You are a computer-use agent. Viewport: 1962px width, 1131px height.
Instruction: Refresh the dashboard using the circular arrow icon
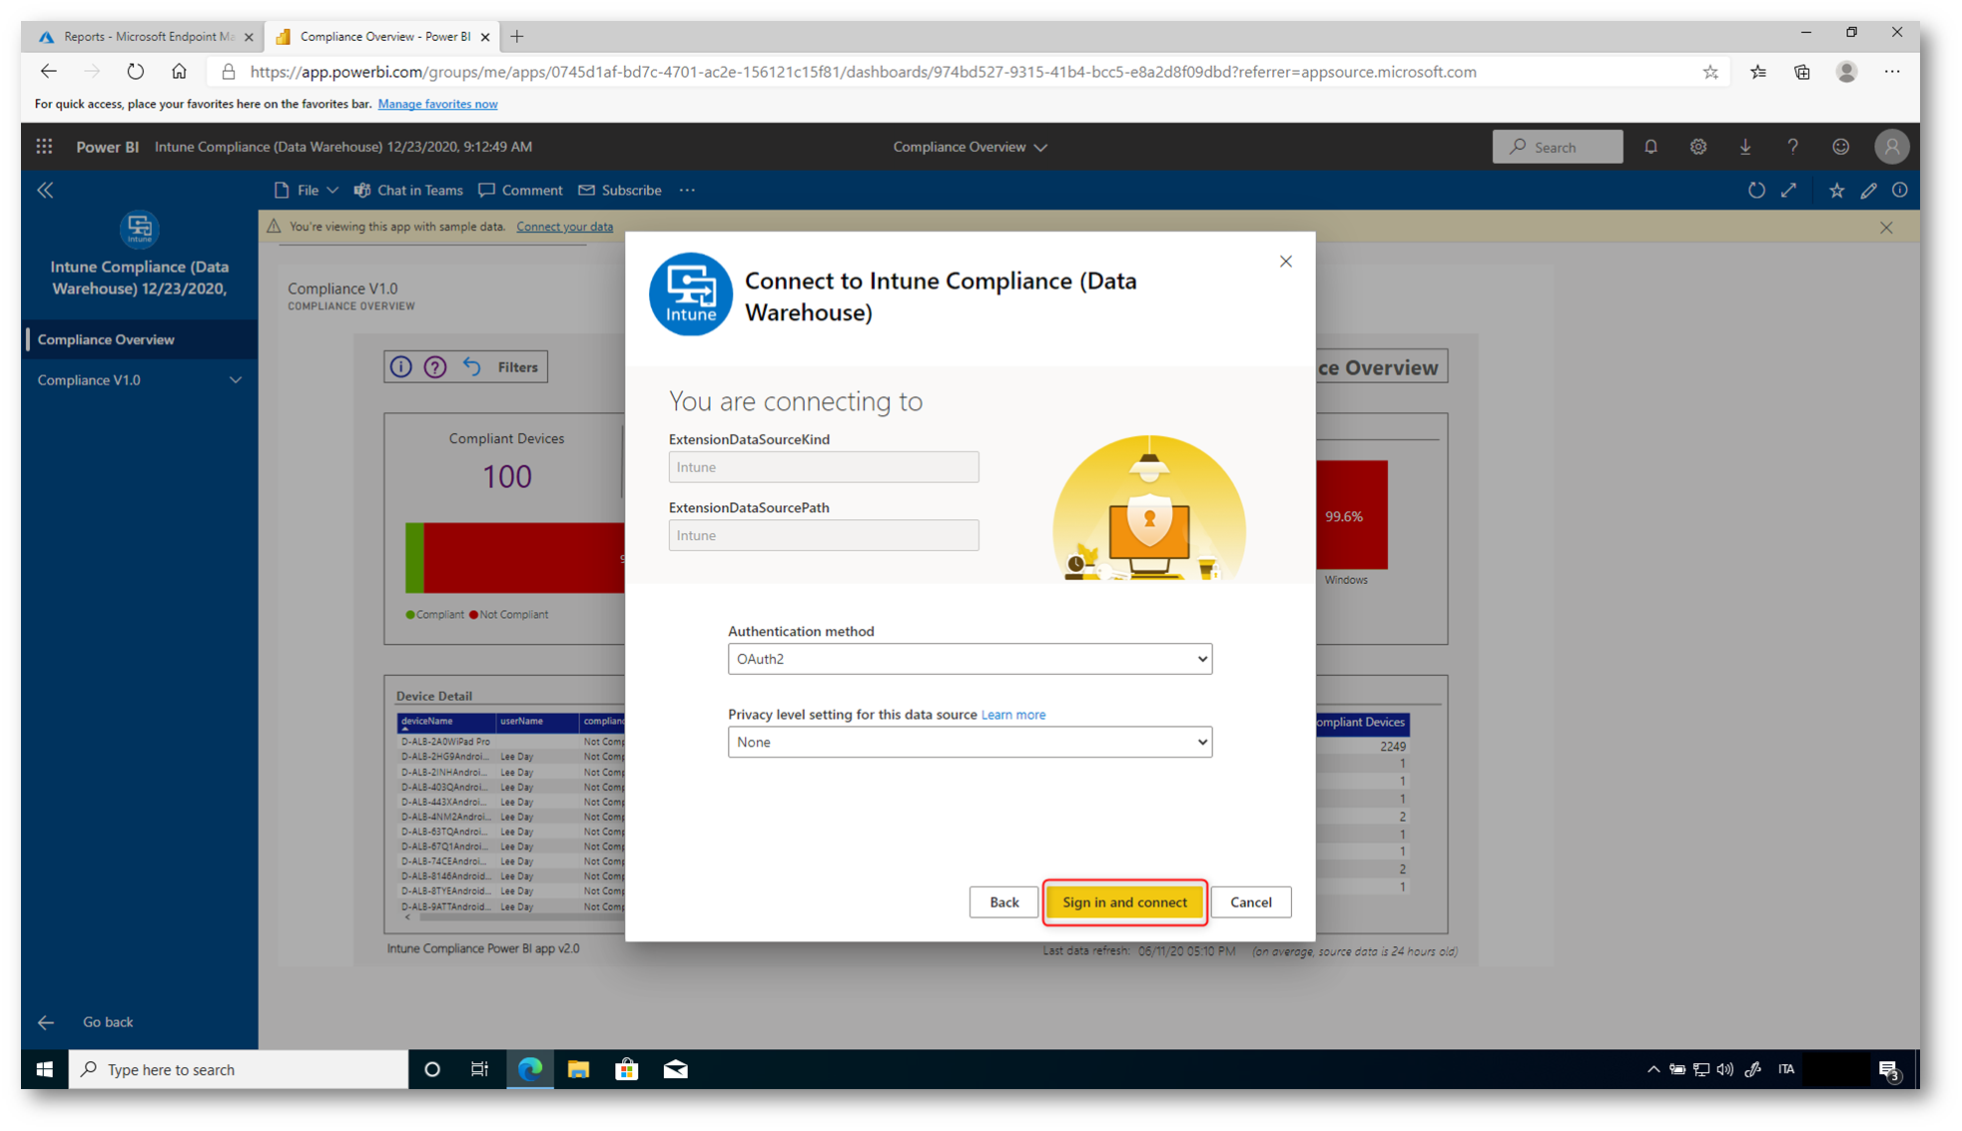pos(1756,191)
